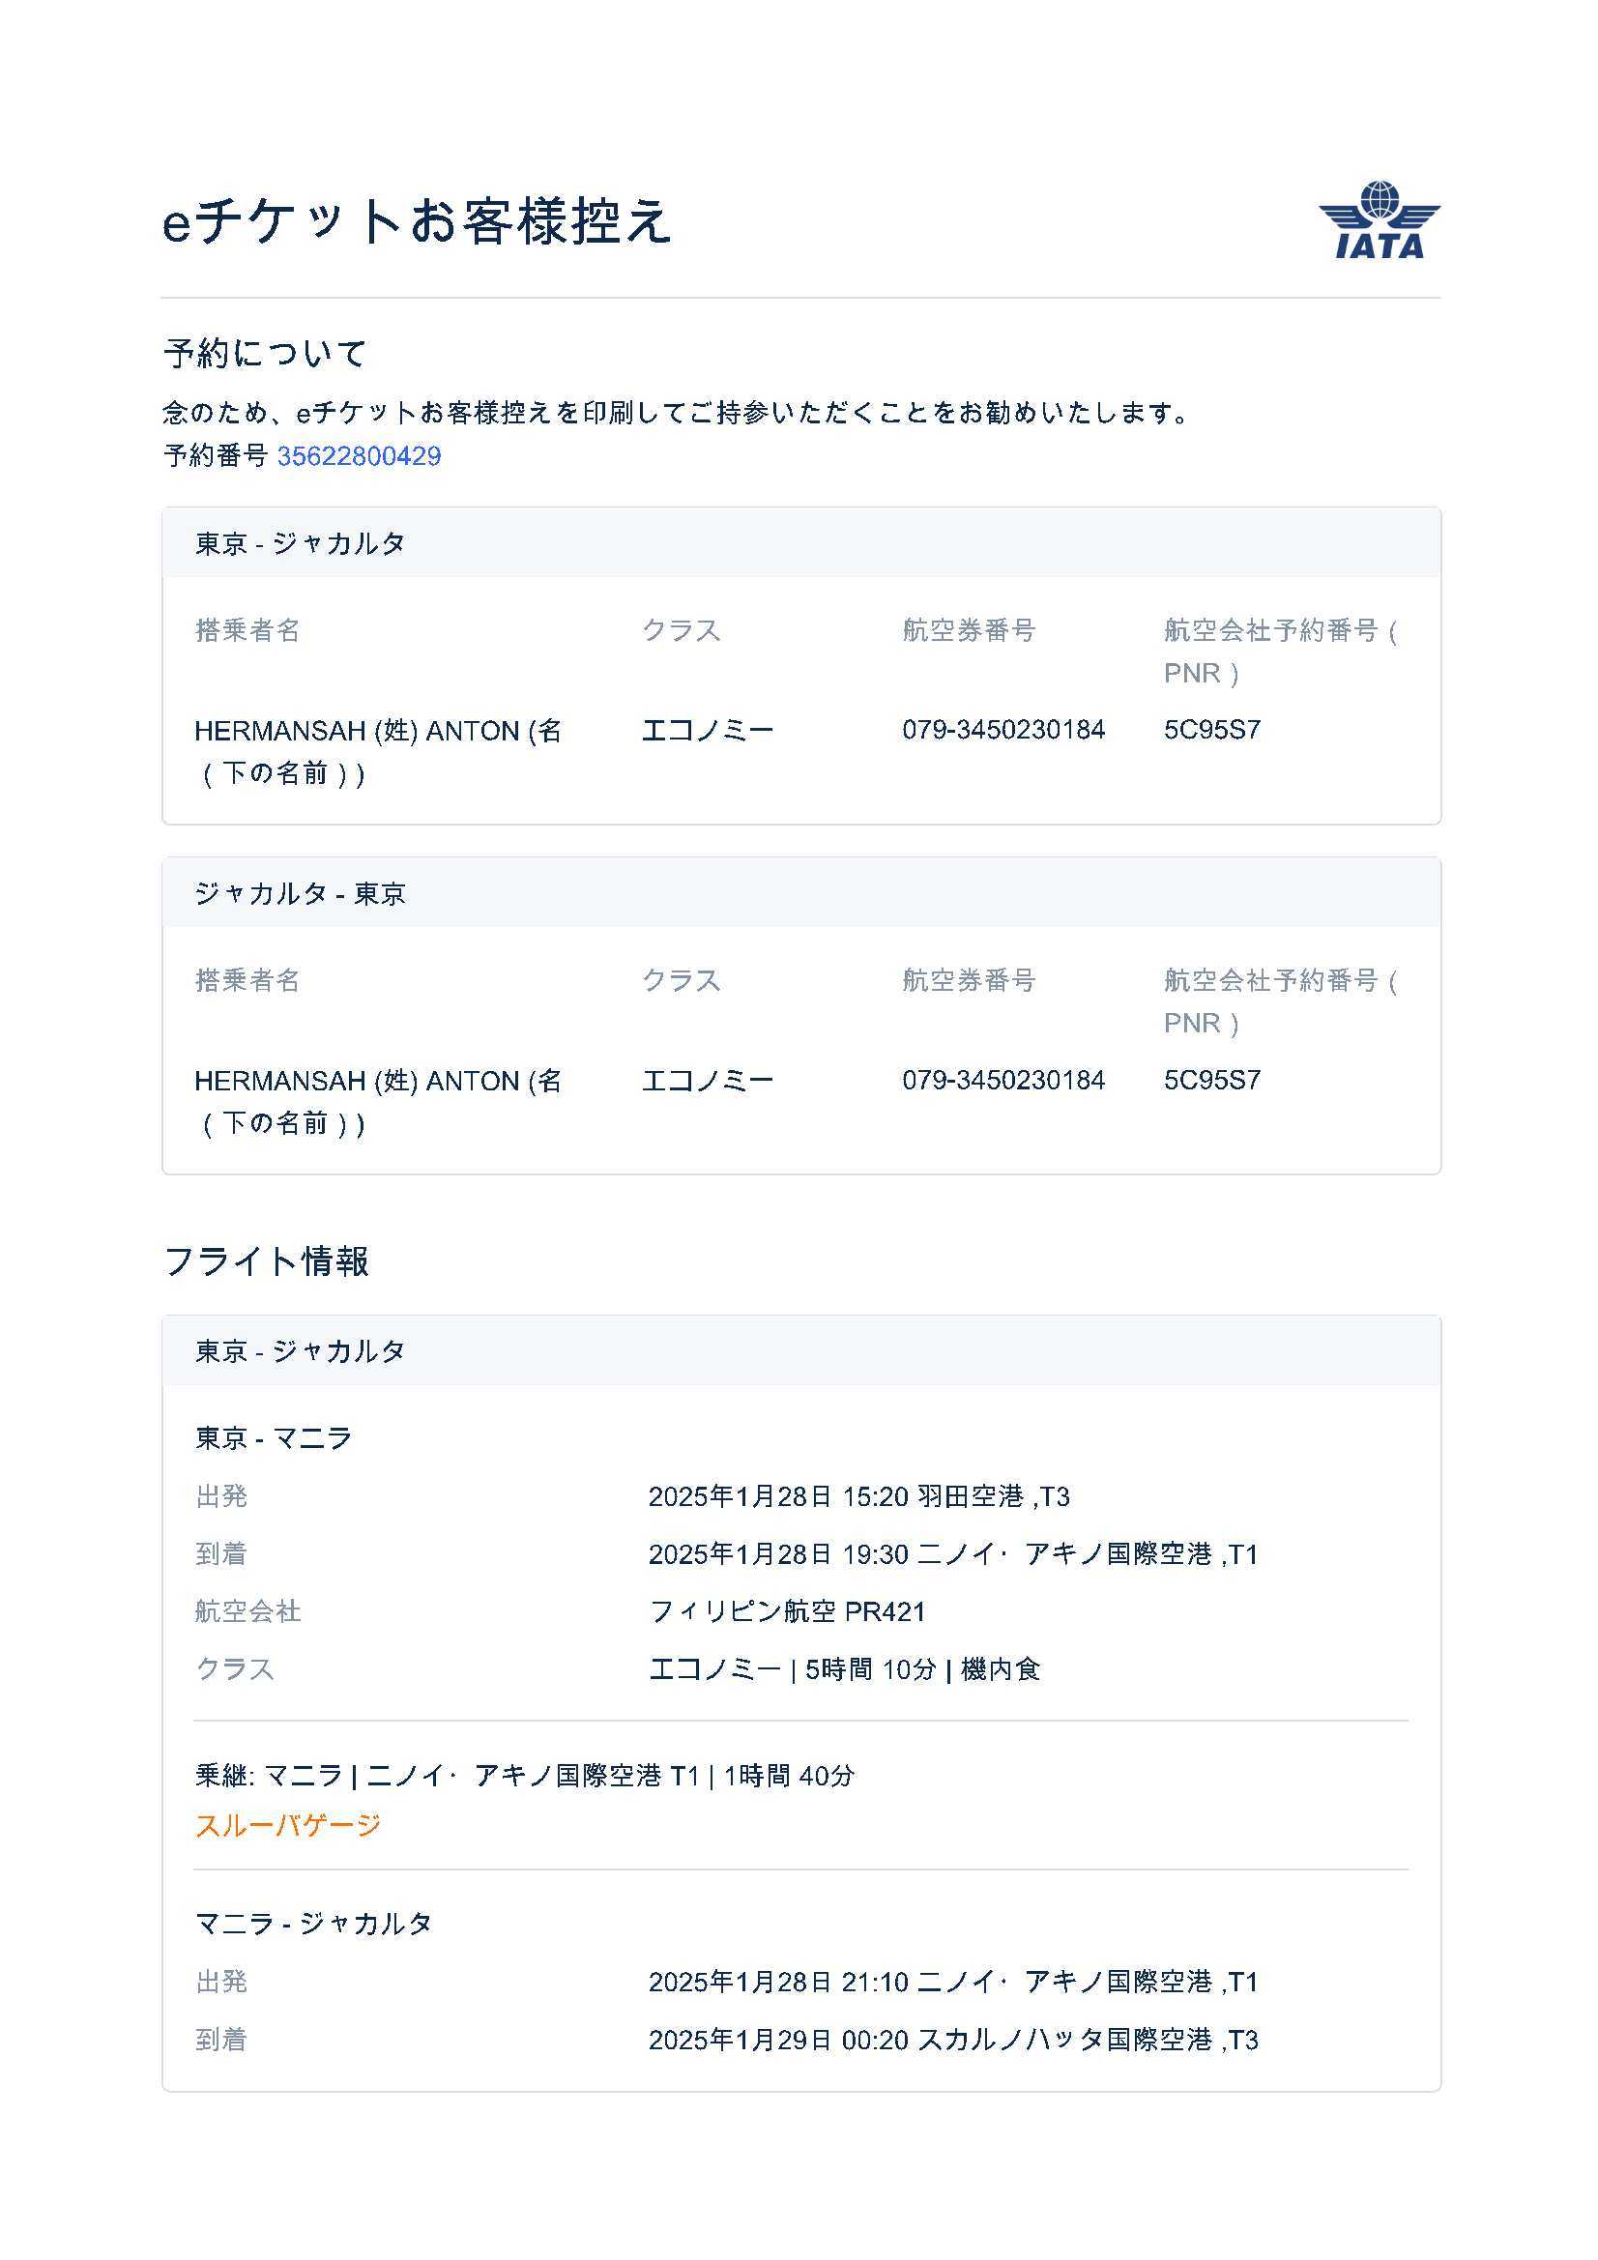Click the ジャカルタ - 東京 card header
The width and height of the screenshot is (1598, 2260).
301,893
